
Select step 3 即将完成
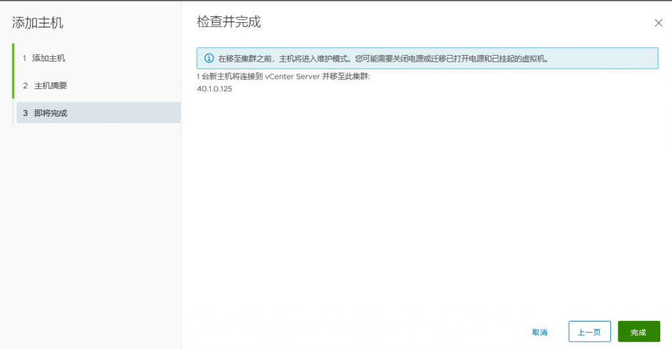98,113
